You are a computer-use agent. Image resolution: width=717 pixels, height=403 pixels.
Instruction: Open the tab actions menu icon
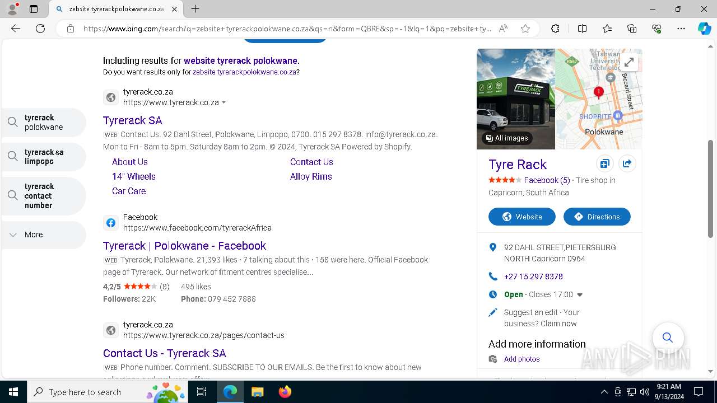(34, 9)
